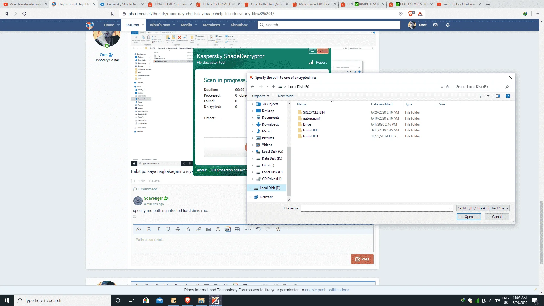544x306 pixels.
Task: Click Search Local Disk (F:) field
Action: point(483,87)
